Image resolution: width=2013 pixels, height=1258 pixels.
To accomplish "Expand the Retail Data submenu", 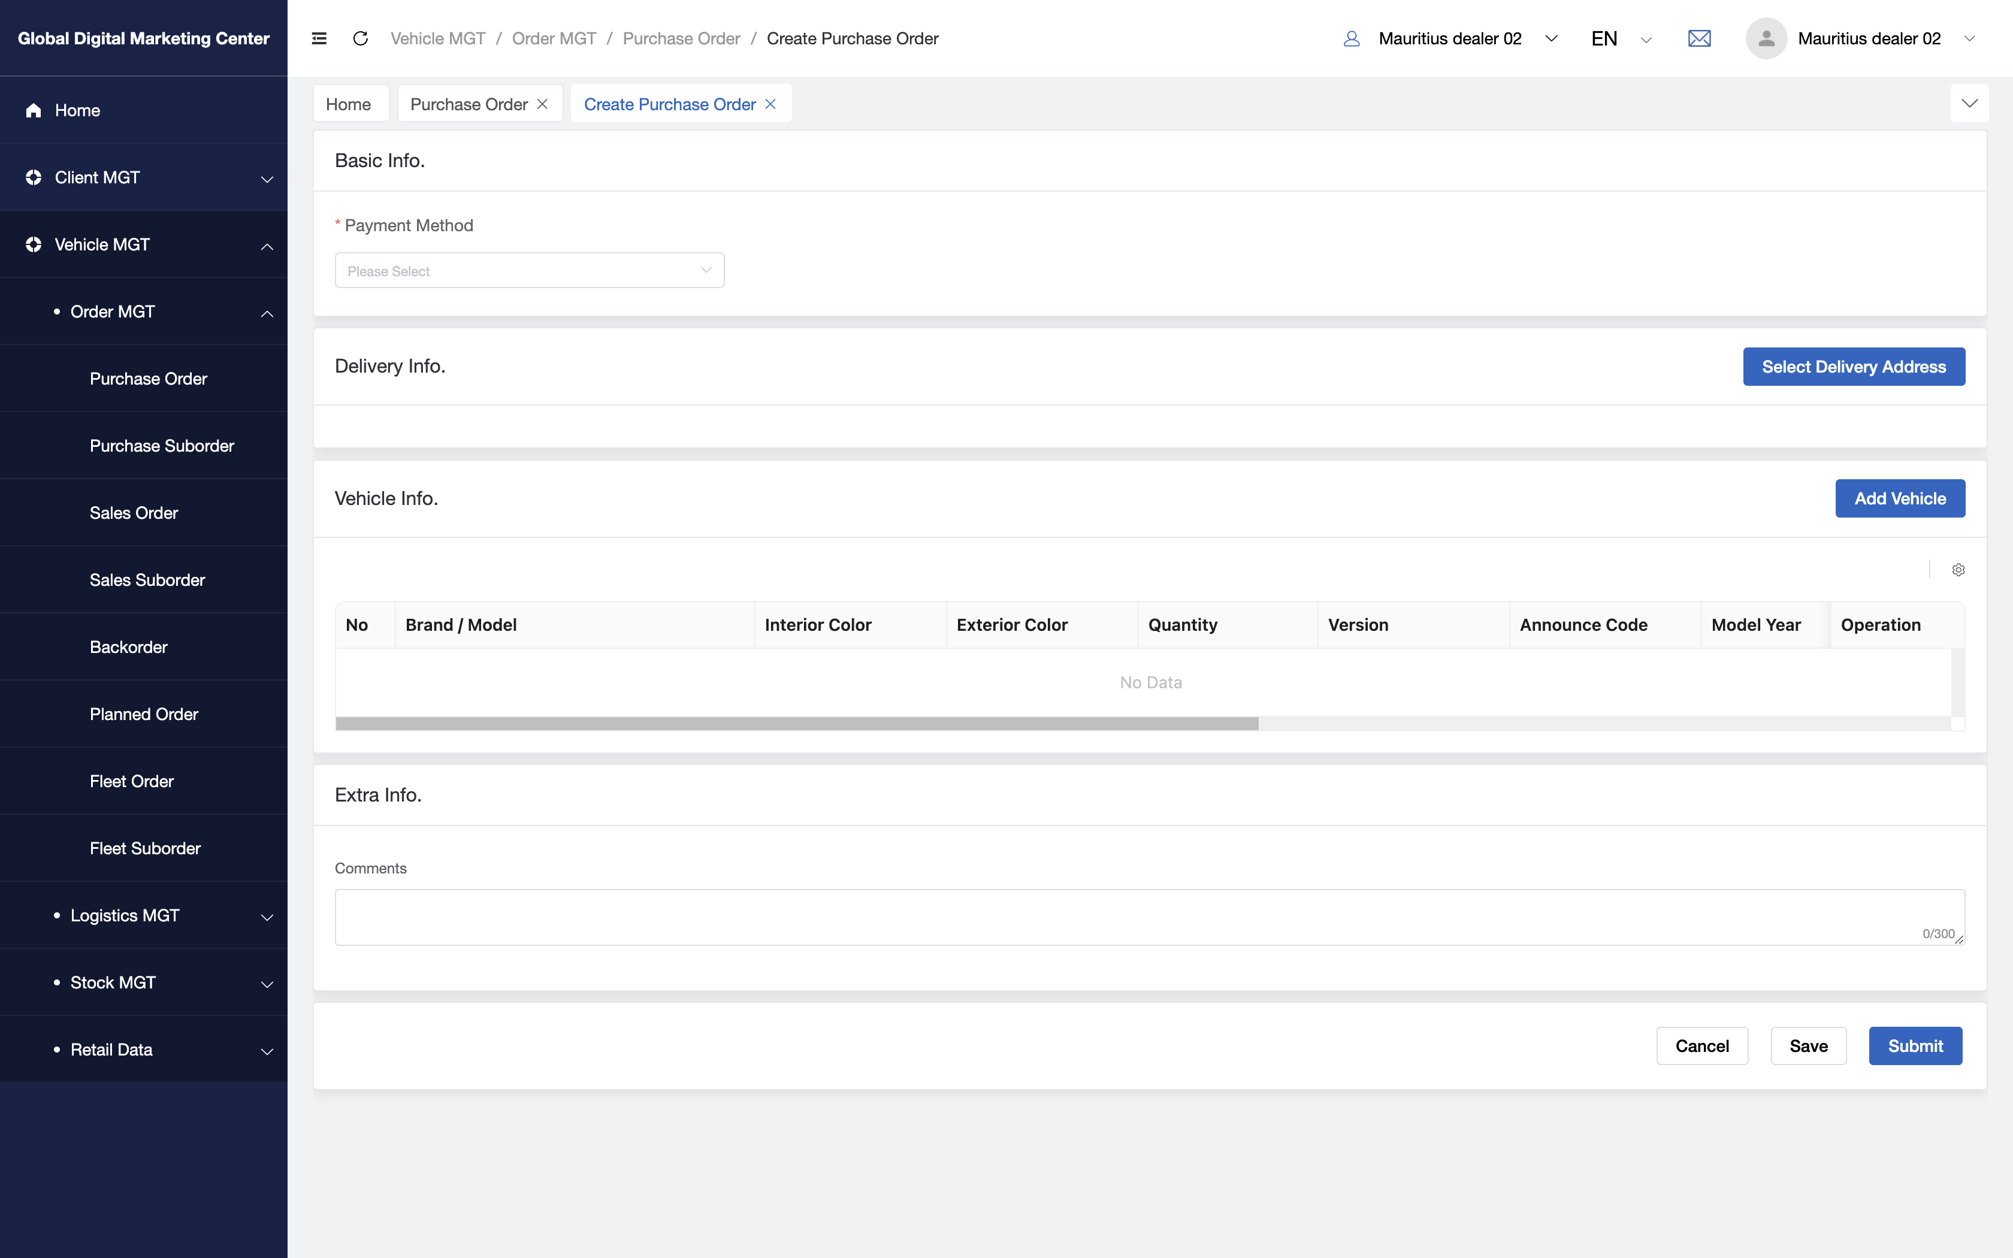I will 267,1052.
